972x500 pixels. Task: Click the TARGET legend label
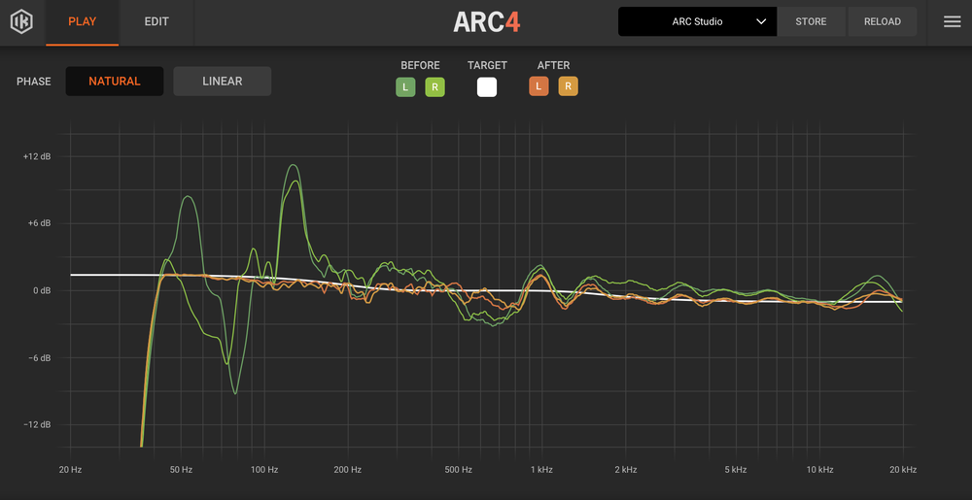tap(487, 65)
